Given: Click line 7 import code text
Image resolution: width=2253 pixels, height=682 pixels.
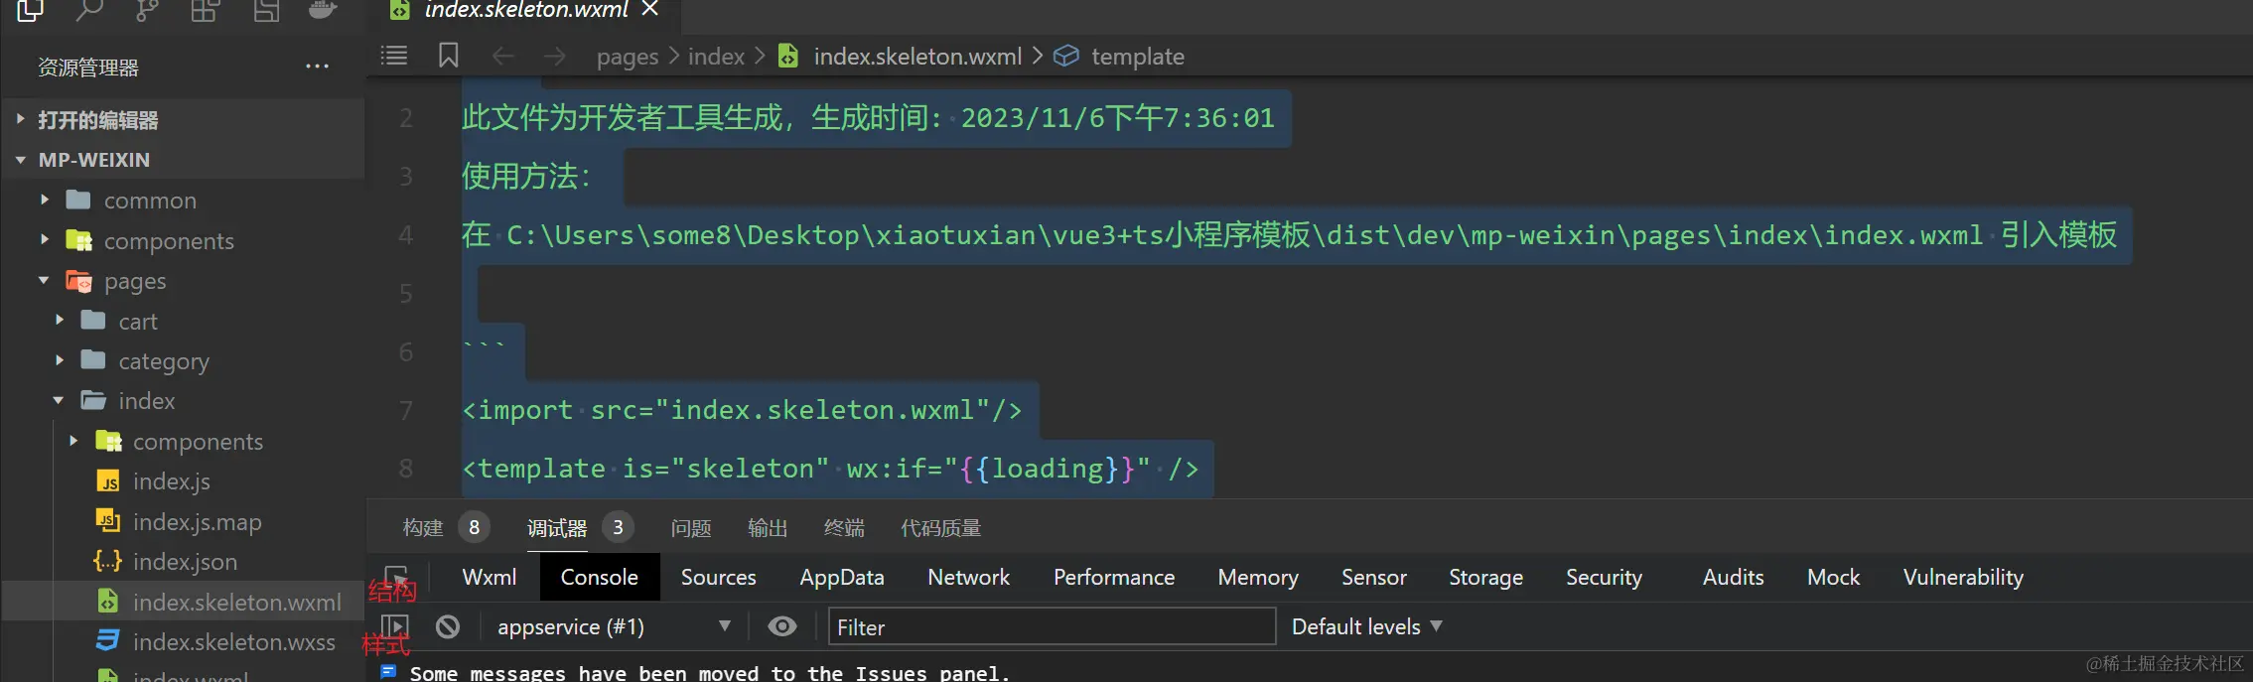Looking at the screenshot, I should [x=742, y=410].
